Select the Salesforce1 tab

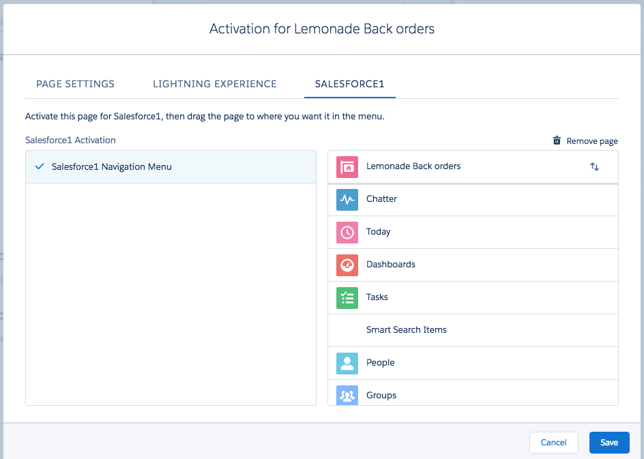349,84
